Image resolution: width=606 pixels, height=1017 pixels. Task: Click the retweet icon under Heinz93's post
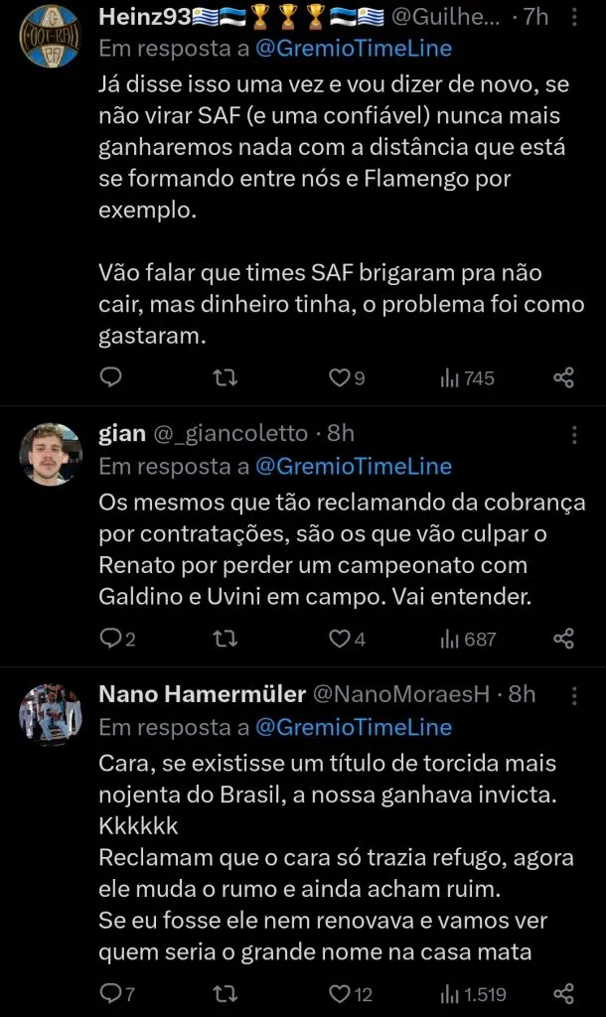coord(226,377)
